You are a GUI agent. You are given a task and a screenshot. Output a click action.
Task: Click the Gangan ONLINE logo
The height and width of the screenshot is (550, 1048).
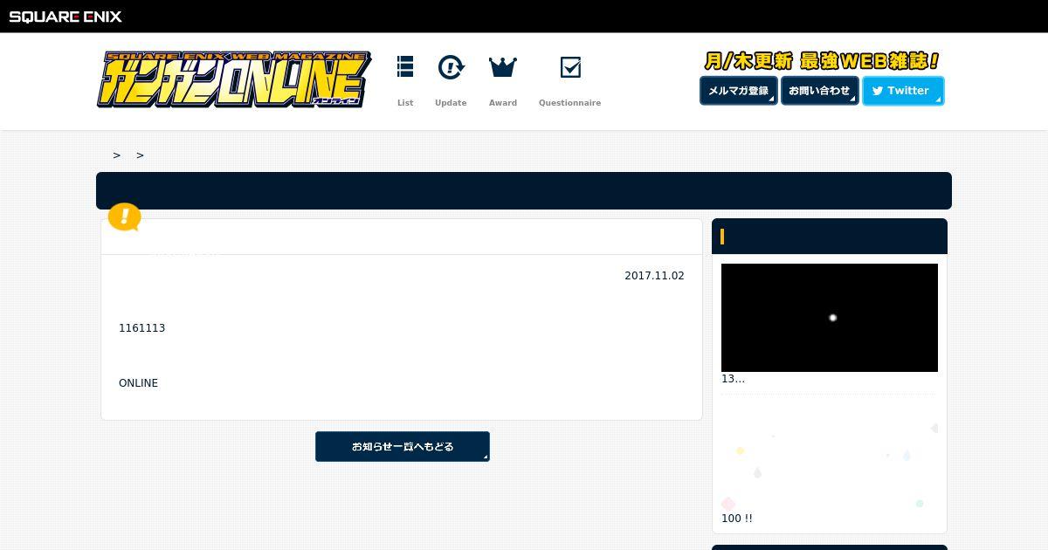(x=234, y=80)
